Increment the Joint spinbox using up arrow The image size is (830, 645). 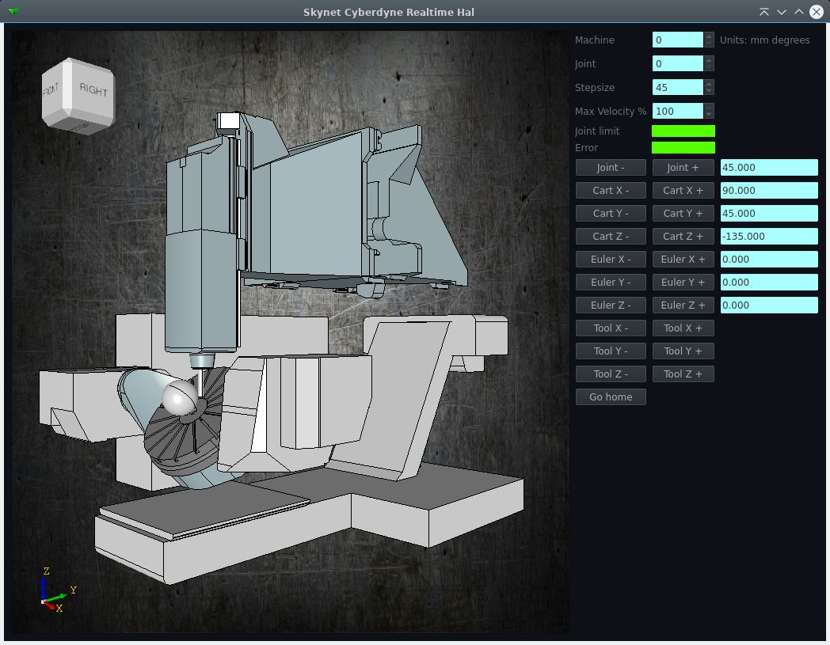(710, 60)
